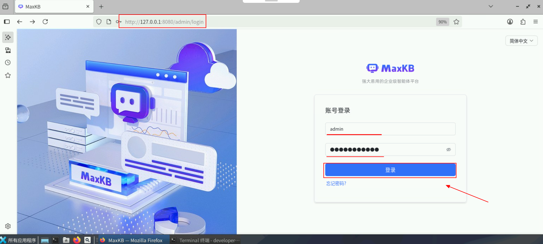Open the list all tabs chevron
543x244 pixels.
point(491,7)
